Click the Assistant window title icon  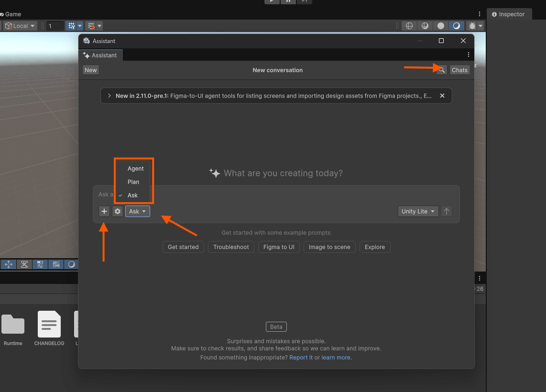pyautogui.click(x=87, y=41)
